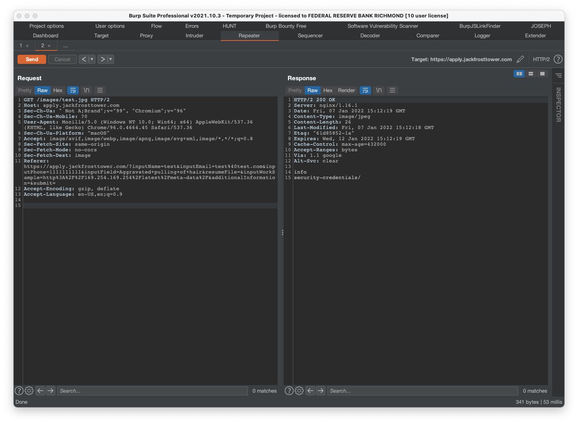
Task: Jump to next Request search match
Action: click(51, 391)
